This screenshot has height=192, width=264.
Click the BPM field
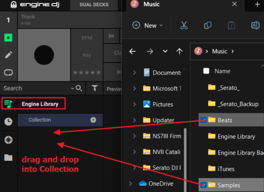87,38
